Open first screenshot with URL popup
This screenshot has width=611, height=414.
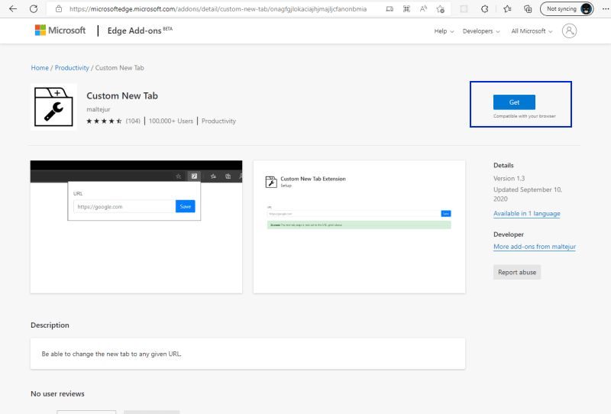pyautogui.click(x=137, y=227)
